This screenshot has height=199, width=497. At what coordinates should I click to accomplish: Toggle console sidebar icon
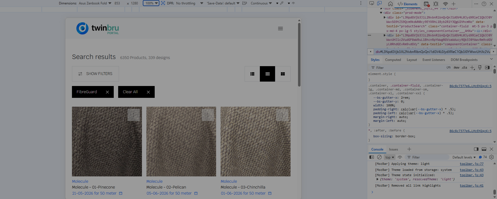tap(372, 157)
